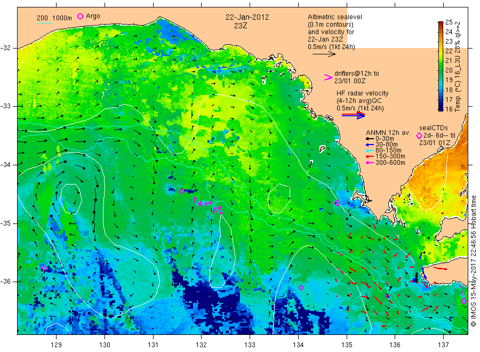Click the red and blue HF radar arrow
480x352 pixels.
pyautogui.click(x=354, y=115)
